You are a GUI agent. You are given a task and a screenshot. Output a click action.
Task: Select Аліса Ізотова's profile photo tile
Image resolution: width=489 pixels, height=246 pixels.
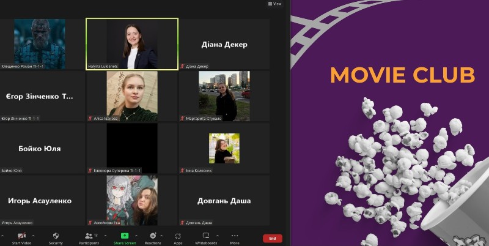tap(132, 96)
